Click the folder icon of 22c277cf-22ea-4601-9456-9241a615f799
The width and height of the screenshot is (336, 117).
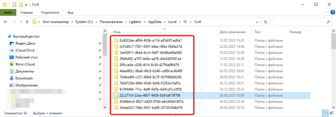pyautogui.click(x=116, y=95)
